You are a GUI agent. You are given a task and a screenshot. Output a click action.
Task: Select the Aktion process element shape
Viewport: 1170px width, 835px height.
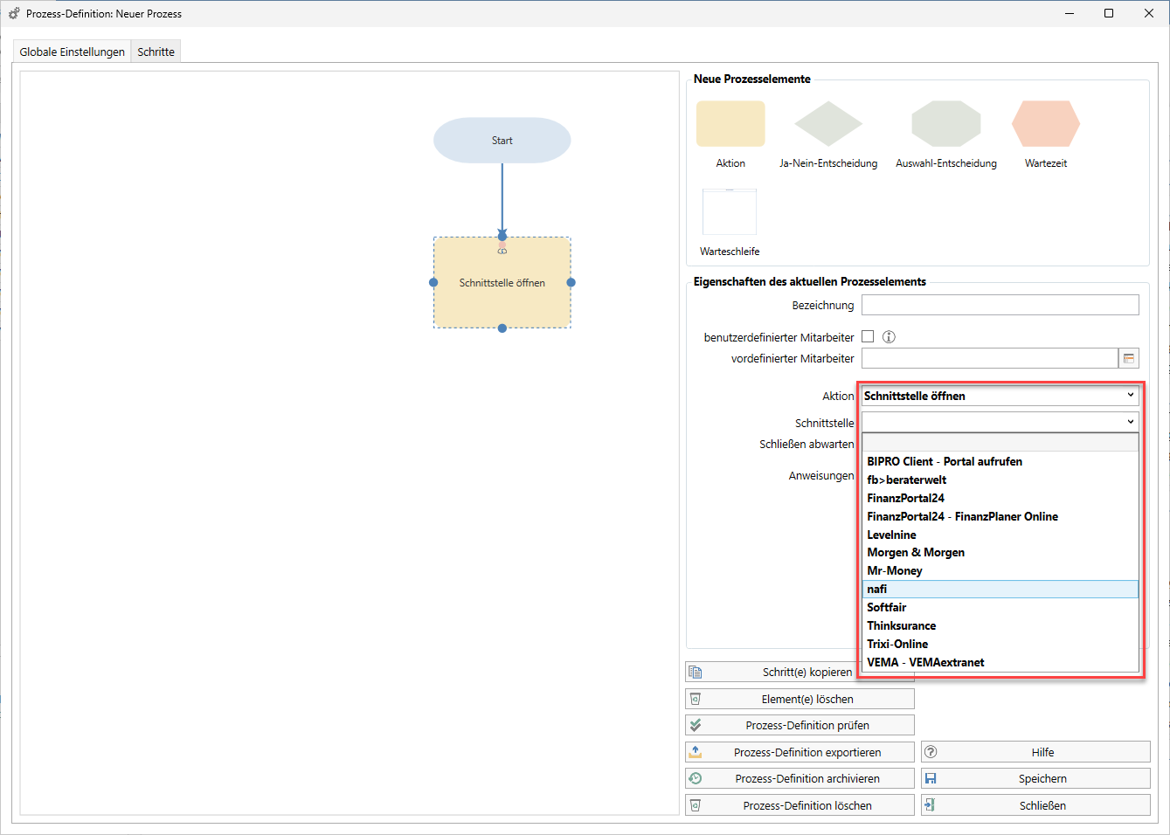tap(730, 123)
